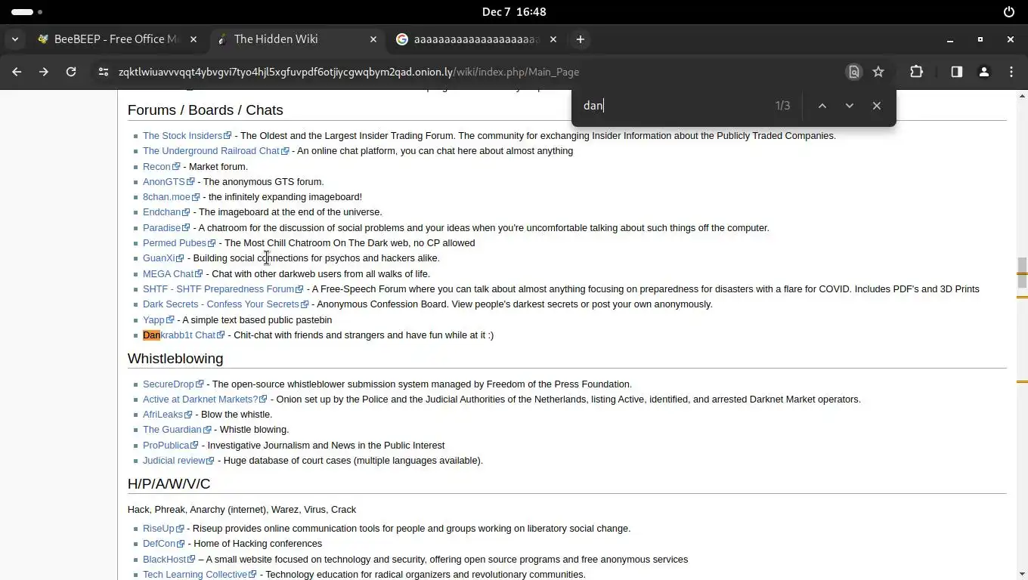
Task: Bookmark this page with star icon
Action: coord(878,72)
